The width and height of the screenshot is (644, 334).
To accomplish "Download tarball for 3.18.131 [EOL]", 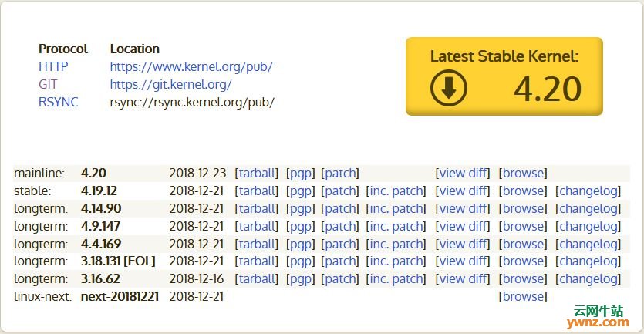I will pyautogui.click(x=257, y=261).
